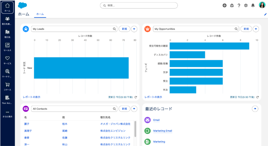Select the ホーム tab
268x146 pixels.
point(40,14)
